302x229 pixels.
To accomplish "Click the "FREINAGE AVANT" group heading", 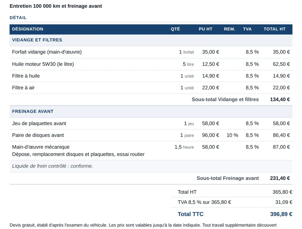I will 33,111.
